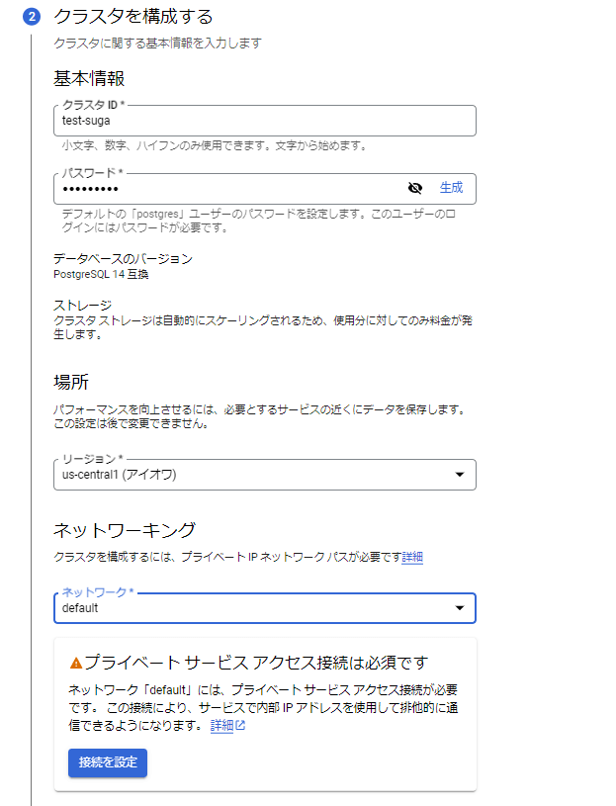Click the クラスタ ID input field
Viewport: 616px width, 806px height.
click(x=265, y=121)
